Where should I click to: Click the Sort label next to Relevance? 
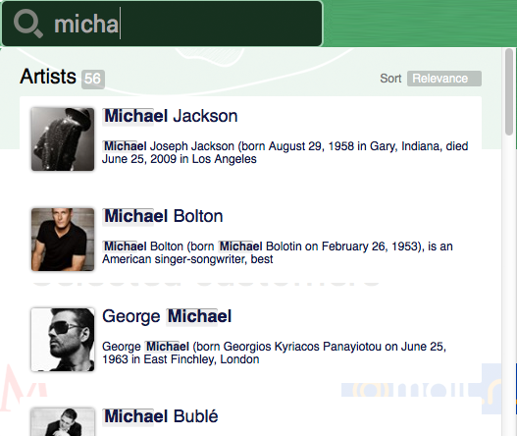tap(390, 79)
